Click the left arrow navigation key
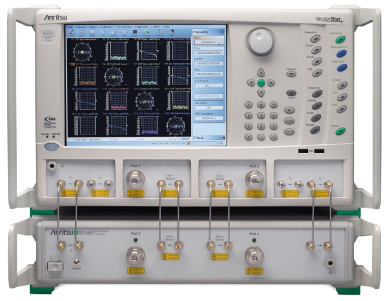 point(251,83)
